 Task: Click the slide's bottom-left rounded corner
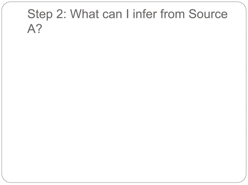click(3, 180)
